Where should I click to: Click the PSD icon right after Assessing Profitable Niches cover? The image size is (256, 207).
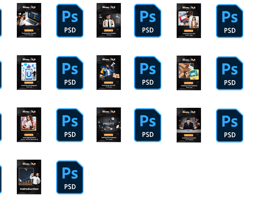[147, 21]
